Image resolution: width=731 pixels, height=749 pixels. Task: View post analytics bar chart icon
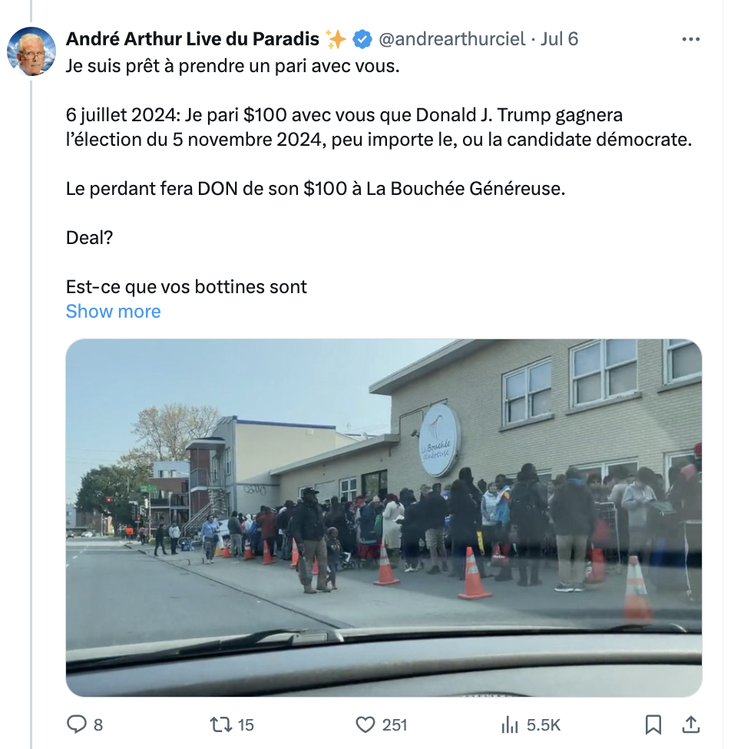coord(510,724)
